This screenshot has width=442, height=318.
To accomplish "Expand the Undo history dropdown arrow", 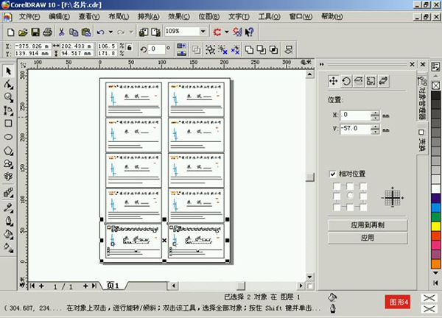I will pos(110,32).
